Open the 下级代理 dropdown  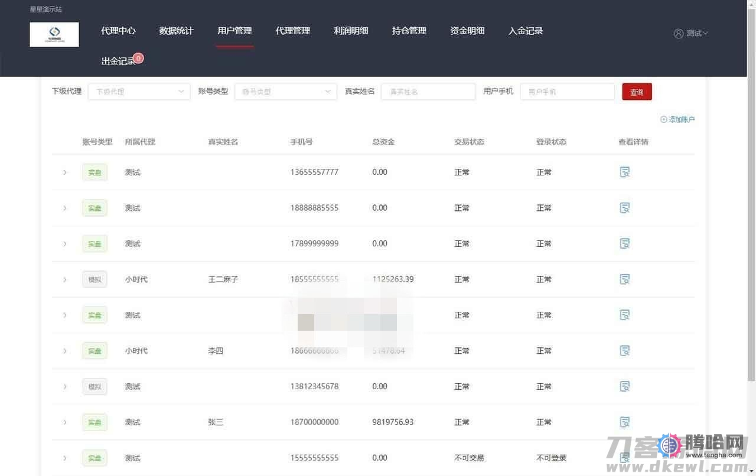(x=139, y=92)
